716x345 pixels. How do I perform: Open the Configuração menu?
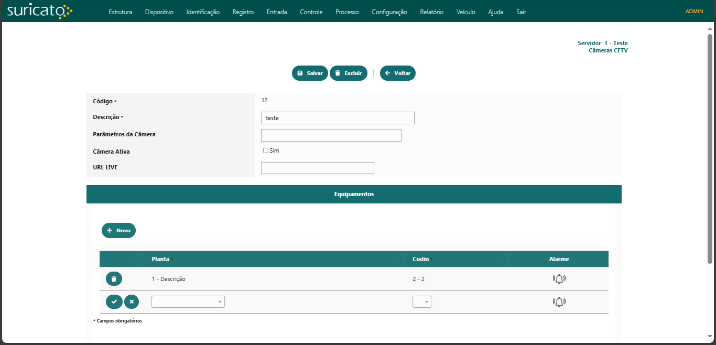click(389, 12)
